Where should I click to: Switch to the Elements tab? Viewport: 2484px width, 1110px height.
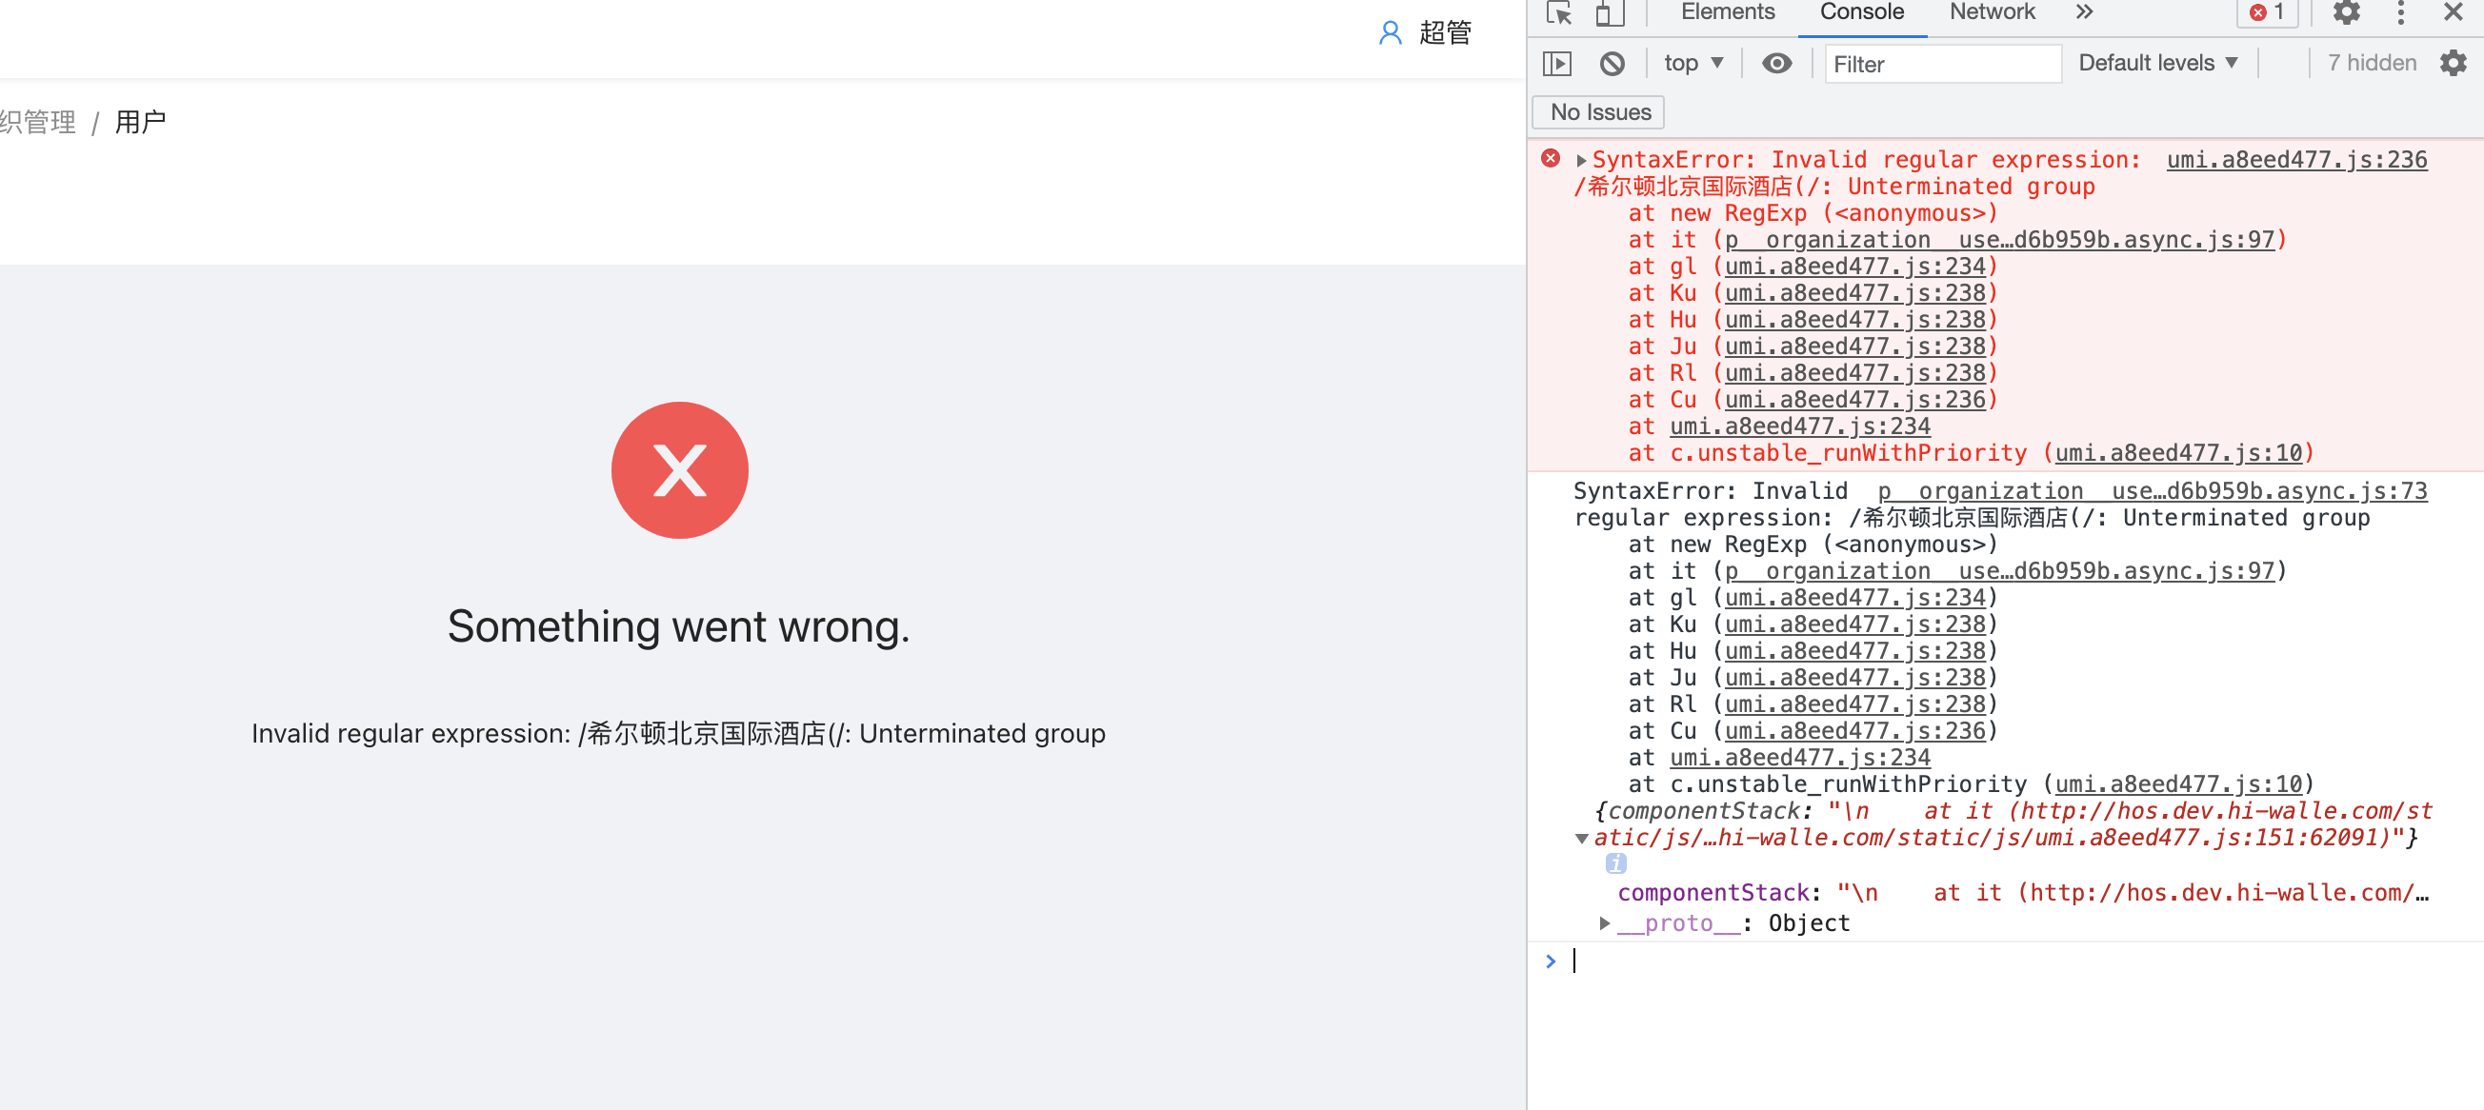(1727, 12)
